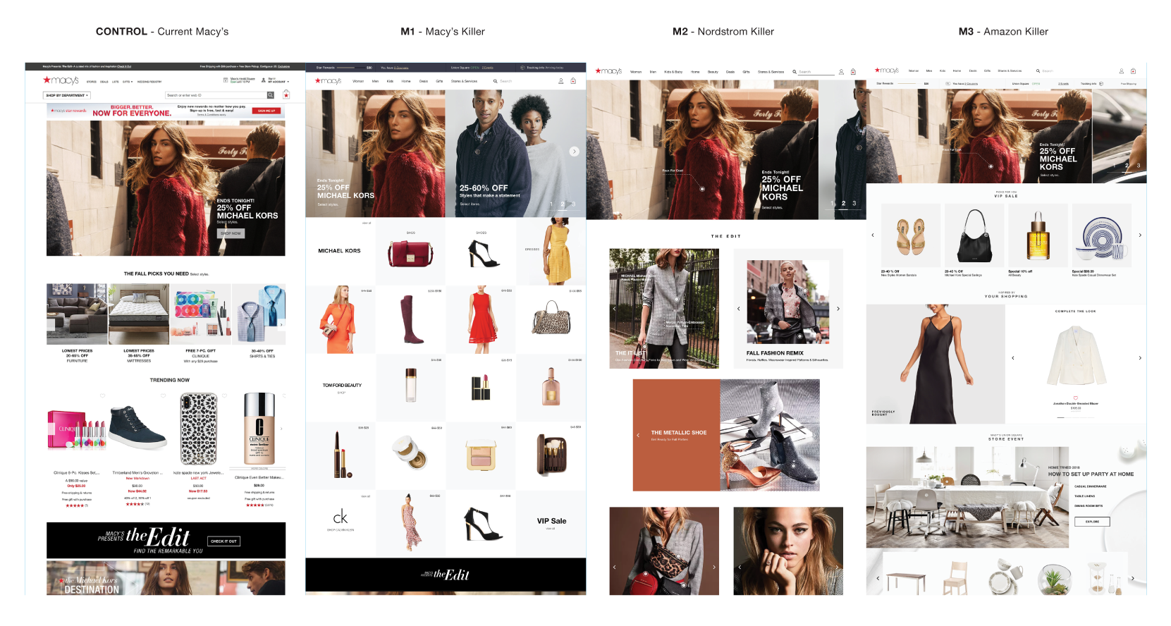The width and height of the screenshot is (1171, 626).
Task: Open the shopping bag icon in M1 header
Action: (573, 81)
